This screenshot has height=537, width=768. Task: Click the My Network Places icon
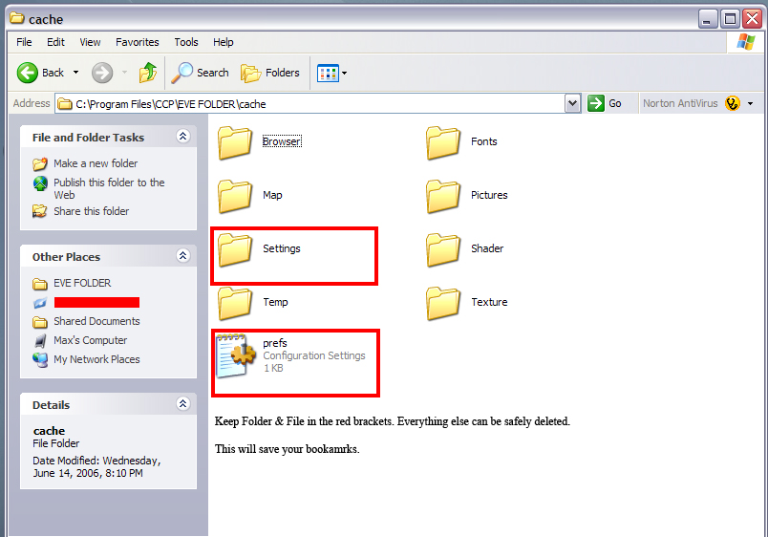[40, 359]
